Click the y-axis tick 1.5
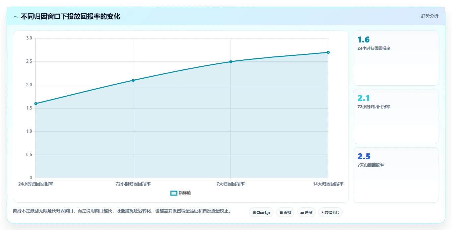 (29, 108)
